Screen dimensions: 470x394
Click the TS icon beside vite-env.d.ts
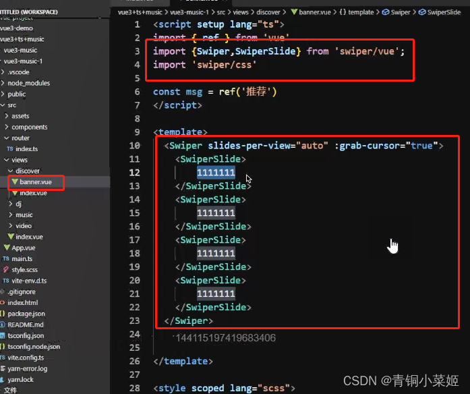point(5,281)
